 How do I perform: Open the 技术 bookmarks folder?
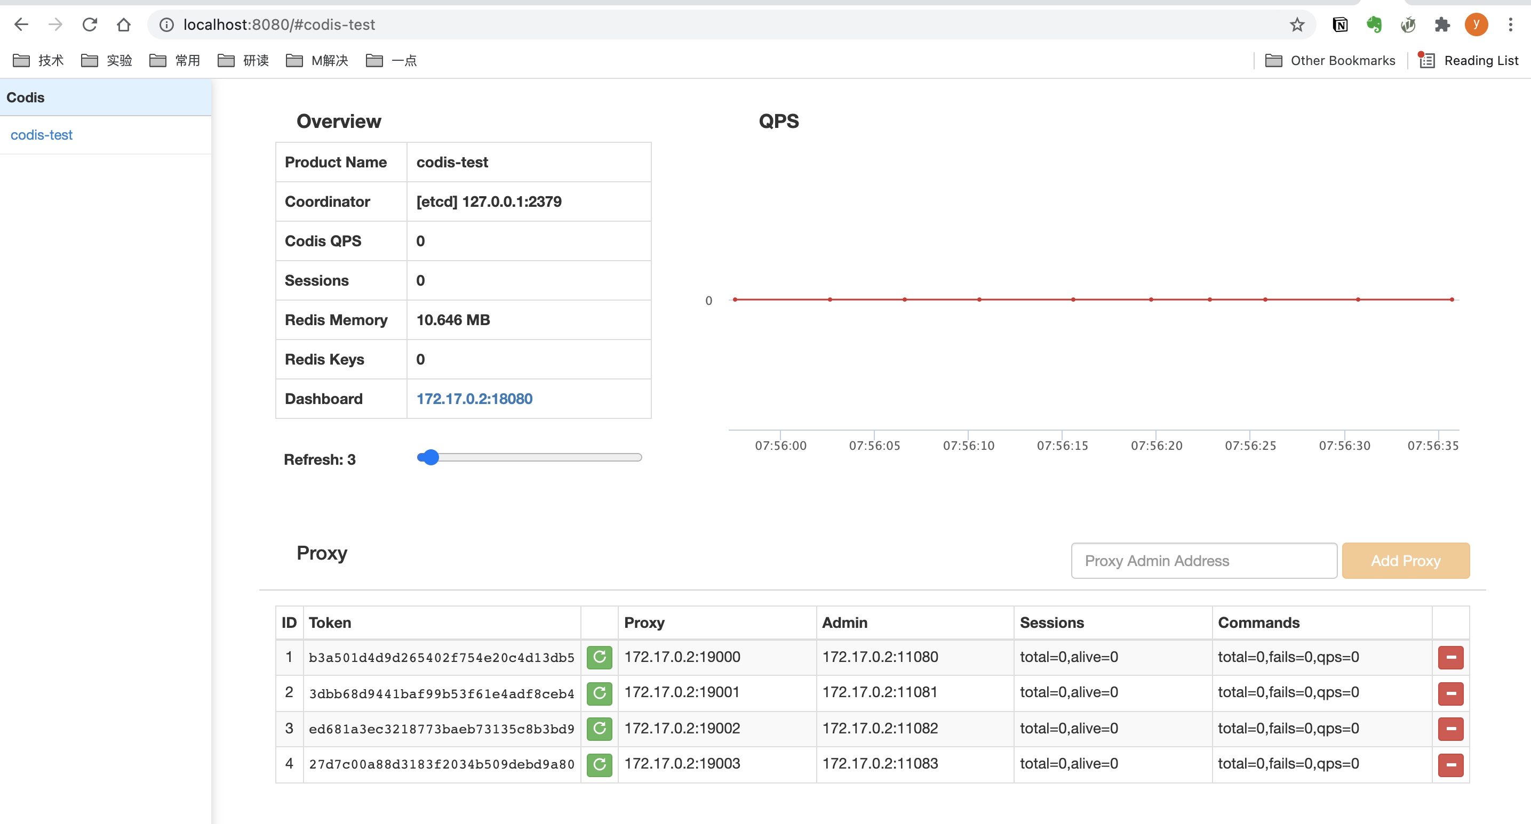click(x=38, y=61)
